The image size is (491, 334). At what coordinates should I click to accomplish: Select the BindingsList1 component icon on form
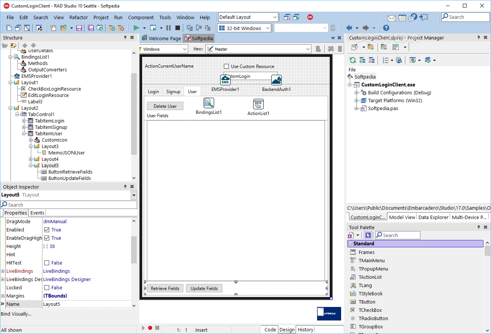pyautogui.click(x=209, y=103)
